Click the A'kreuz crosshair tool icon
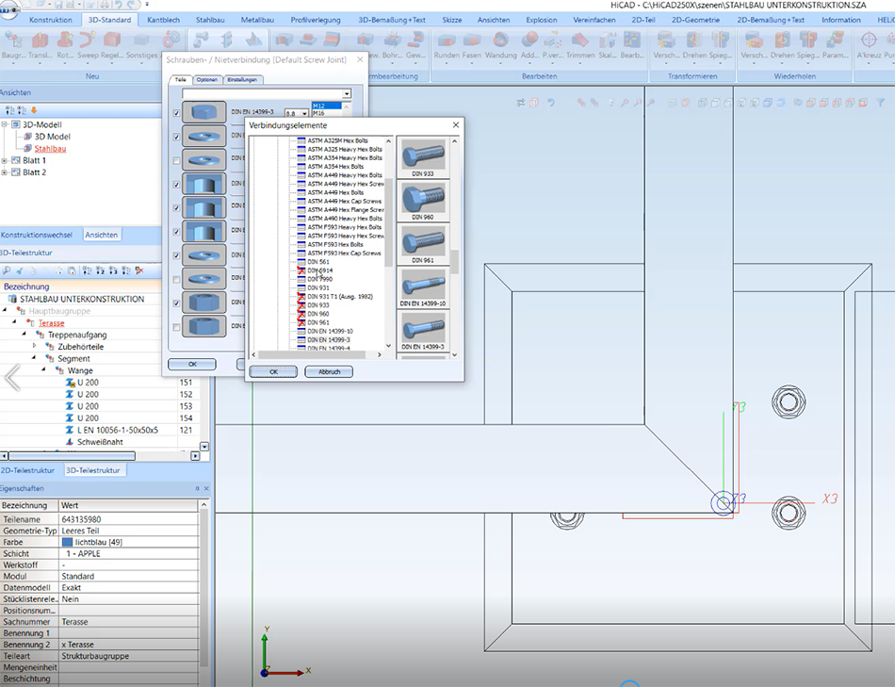 pyautogui.click(x=869, y=40)
